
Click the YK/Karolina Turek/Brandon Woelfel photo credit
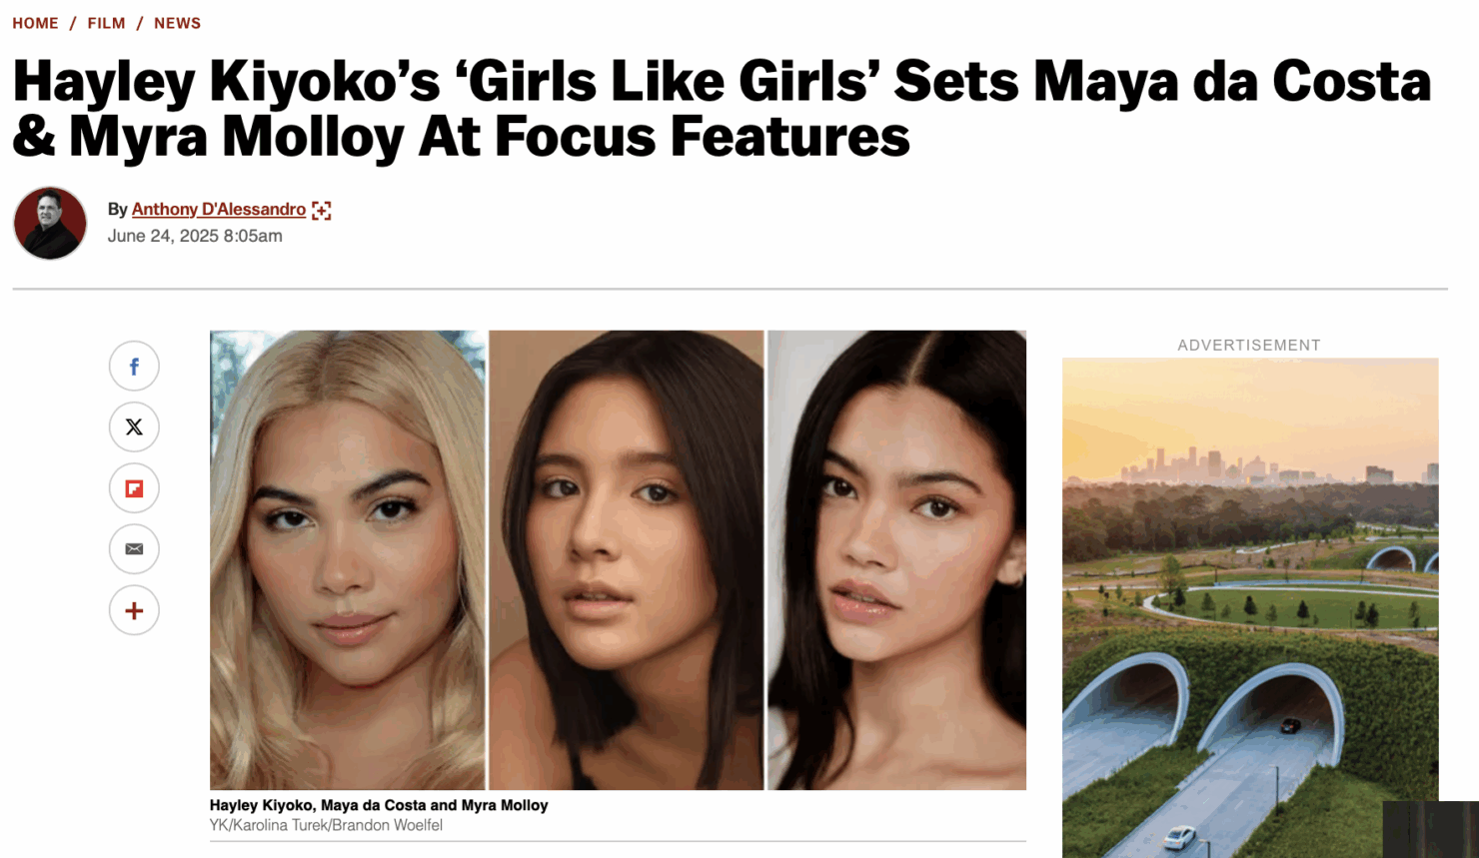[326, 825]
